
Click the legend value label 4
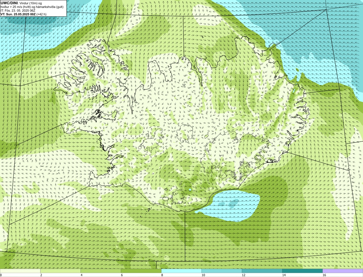[x=81, y=275]
